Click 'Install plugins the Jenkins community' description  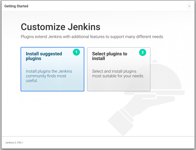49,76
